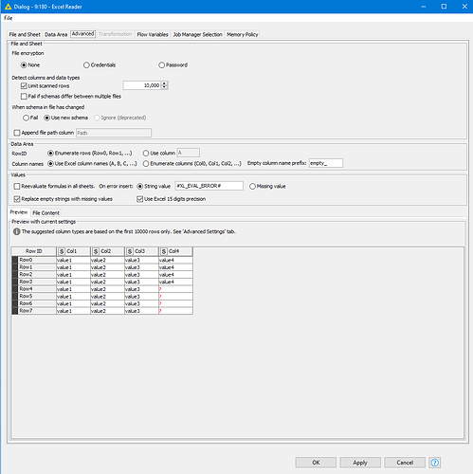The image size is (473, 474).
Task: Switch to the Data Area tab
Action: pos(56,34)
